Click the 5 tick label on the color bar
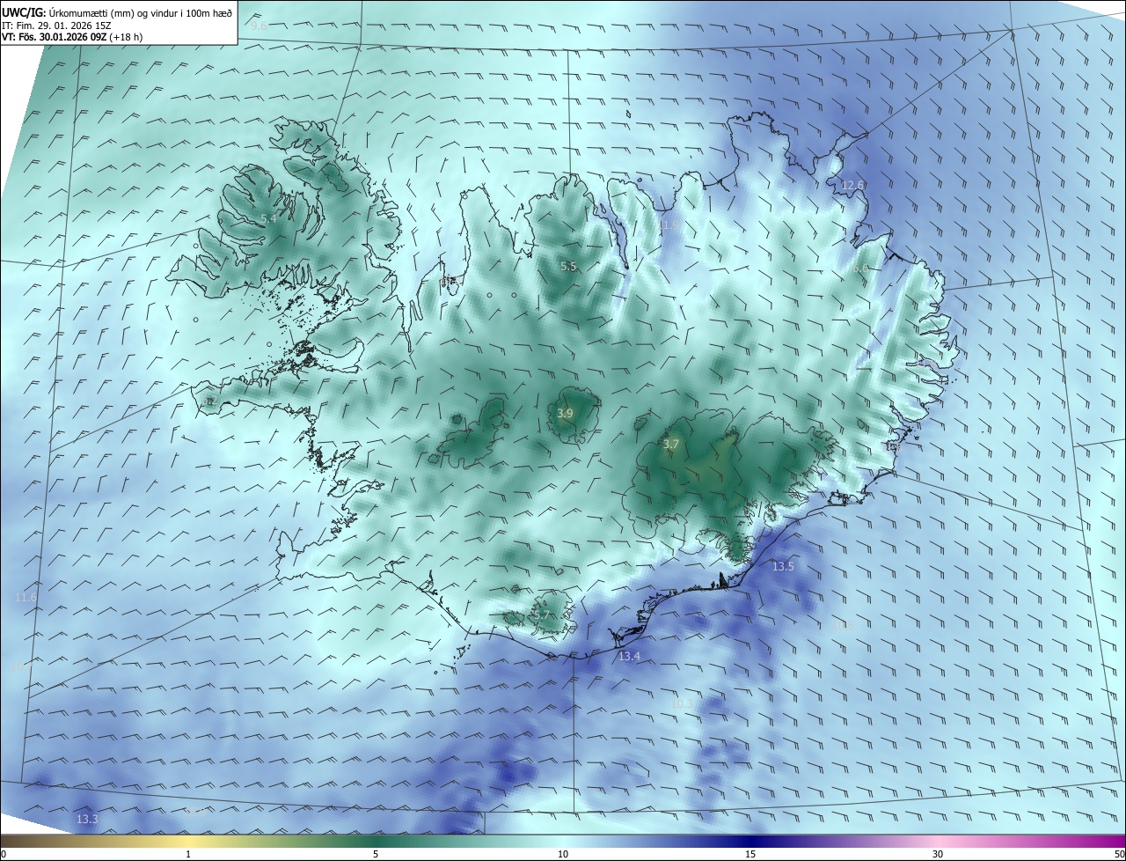1126x861 pixels. click(x=376, y=854)
